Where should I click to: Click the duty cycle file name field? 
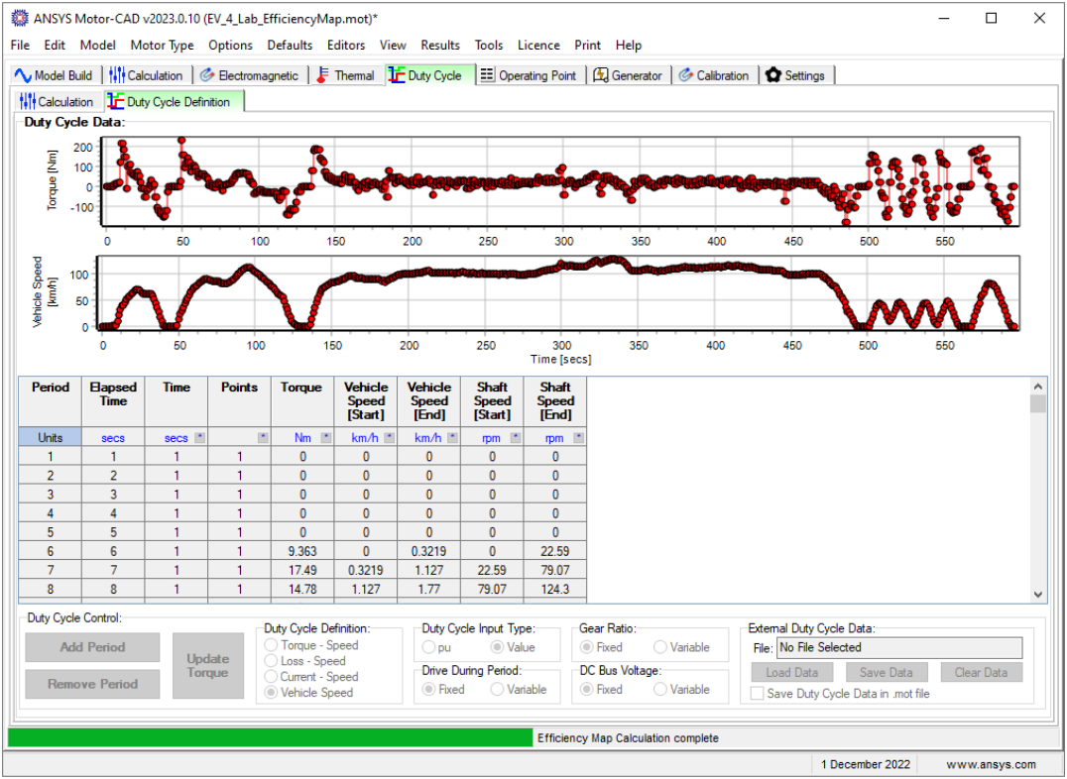click(x=899, y=648)
